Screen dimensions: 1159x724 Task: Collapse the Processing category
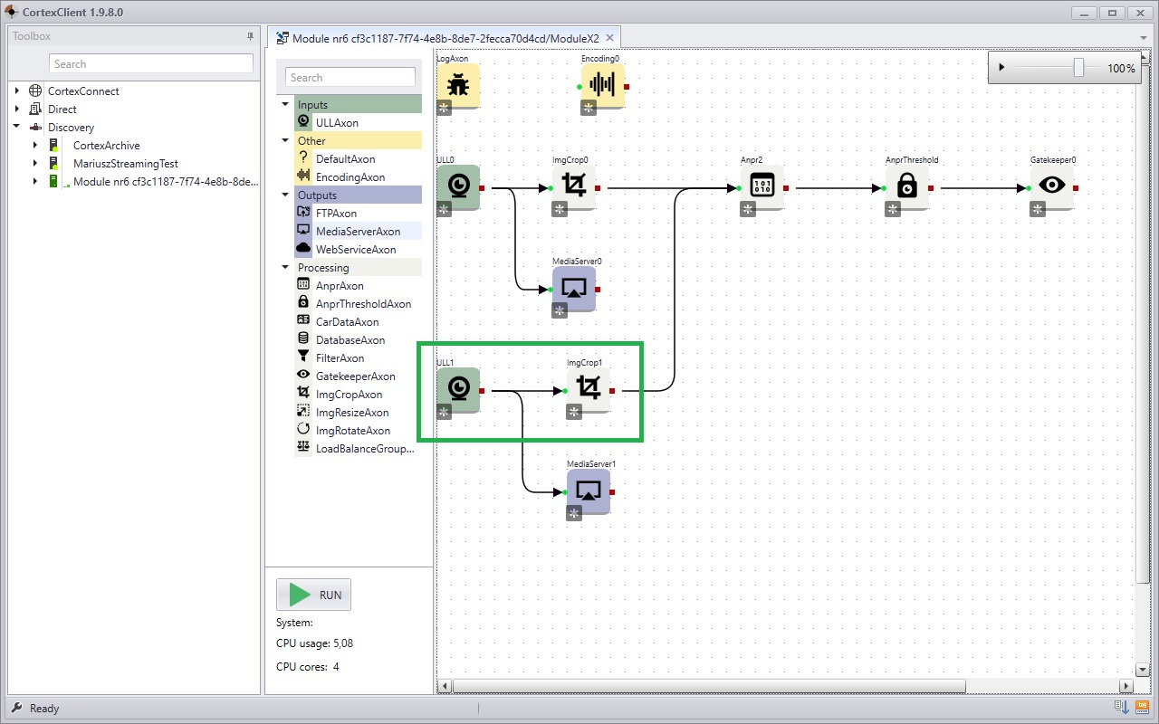pyautogui.click(x=285, y=268)
